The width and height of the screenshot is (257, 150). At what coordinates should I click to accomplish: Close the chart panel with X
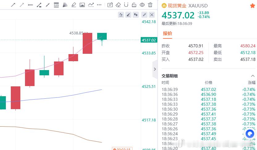(x=152, y=15)
